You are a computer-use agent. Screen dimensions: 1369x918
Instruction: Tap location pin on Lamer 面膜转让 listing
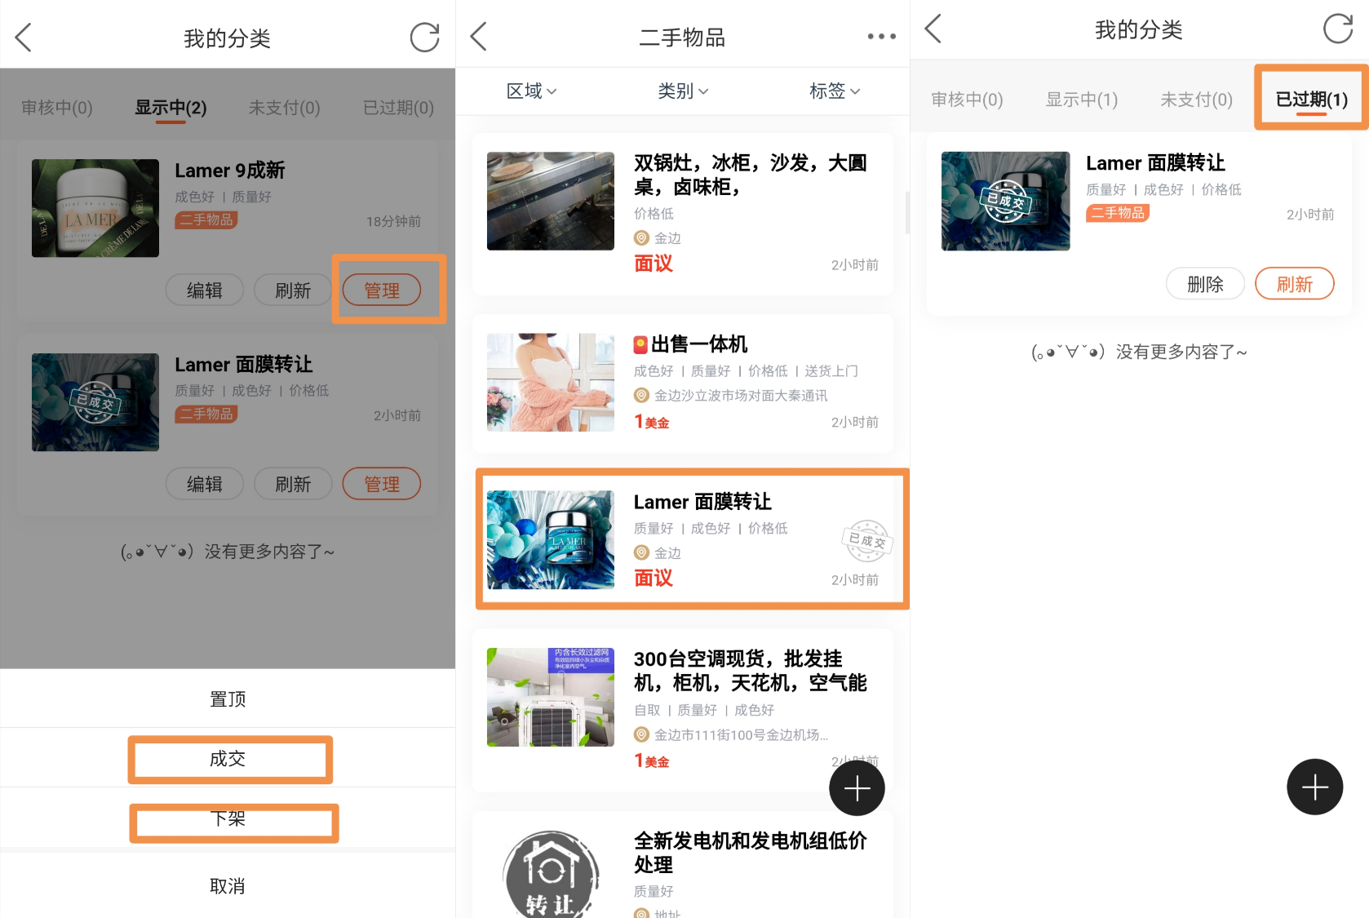tap(642, 553)
